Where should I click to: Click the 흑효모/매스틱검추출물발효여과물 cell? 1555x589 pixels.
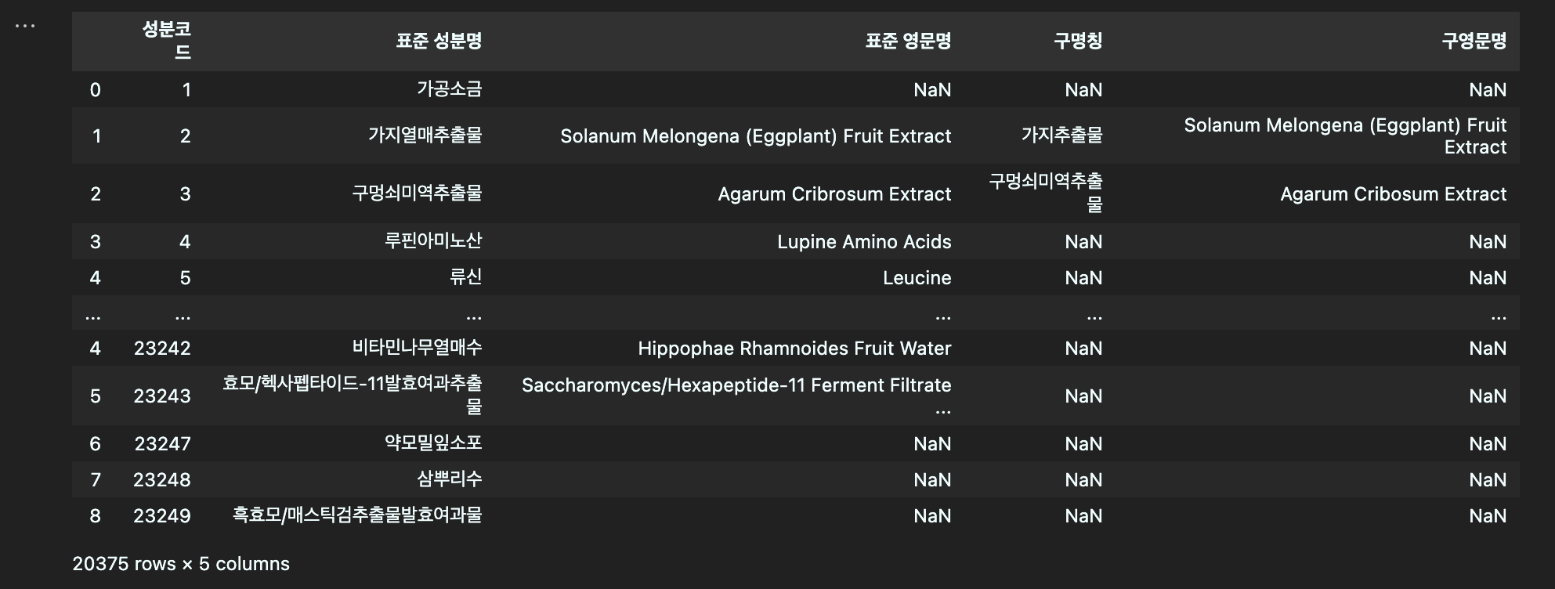click(357, 515)
